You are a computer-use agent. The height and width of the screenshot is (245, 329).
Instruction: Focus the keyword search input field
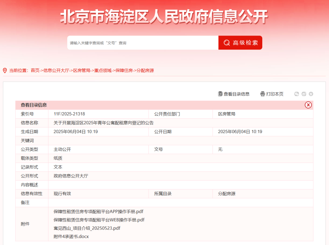(x=143, y=43)
